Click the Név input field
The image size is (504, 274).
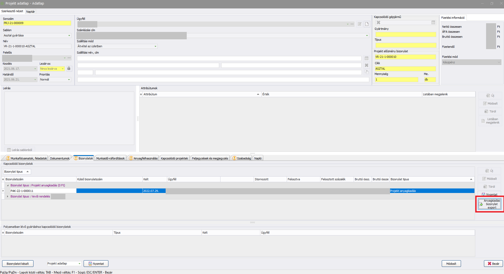(37, 46)
